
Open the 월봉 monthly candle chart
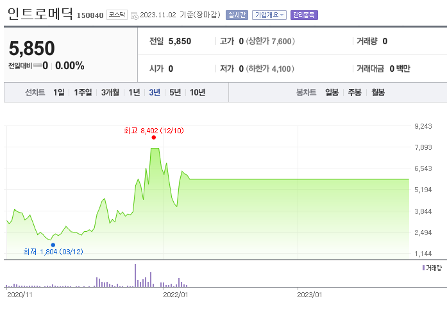[378, 92]
